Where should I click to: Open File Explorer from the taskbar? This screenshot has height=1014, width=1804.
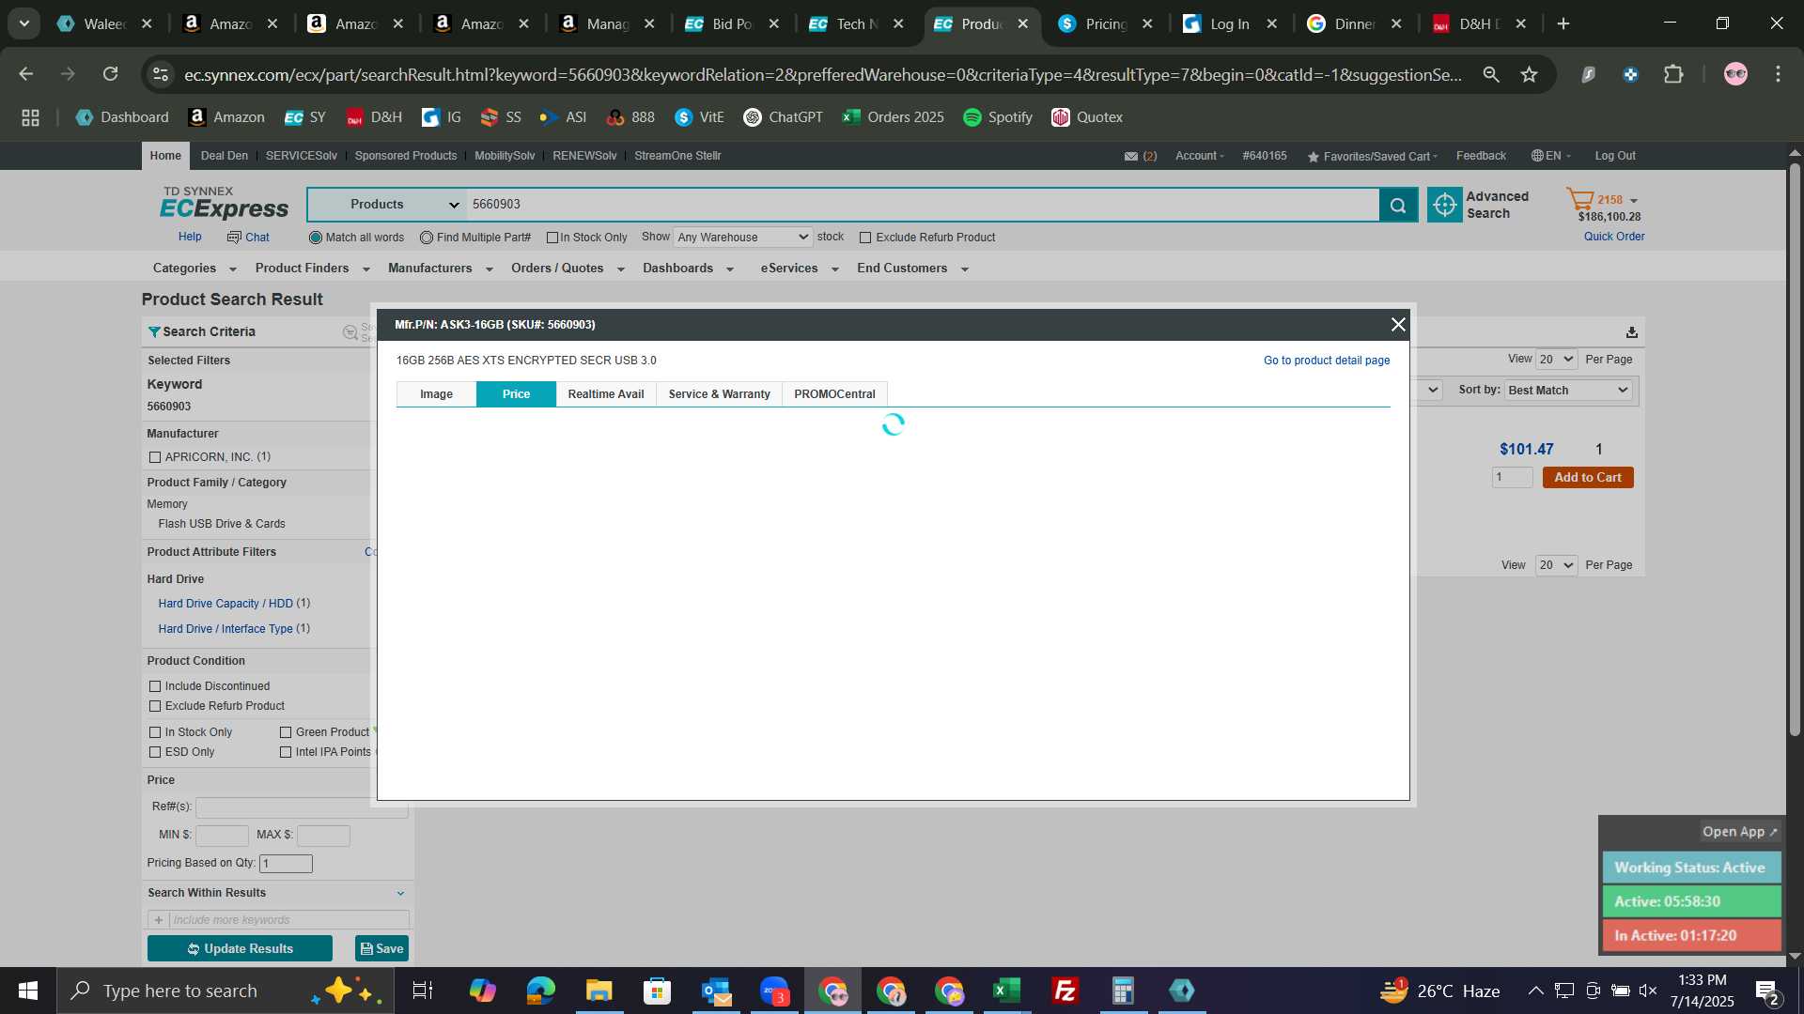(x=599, y=991)
